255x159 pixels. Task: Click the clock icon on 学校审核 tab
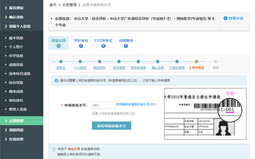(x=81, y=46)
